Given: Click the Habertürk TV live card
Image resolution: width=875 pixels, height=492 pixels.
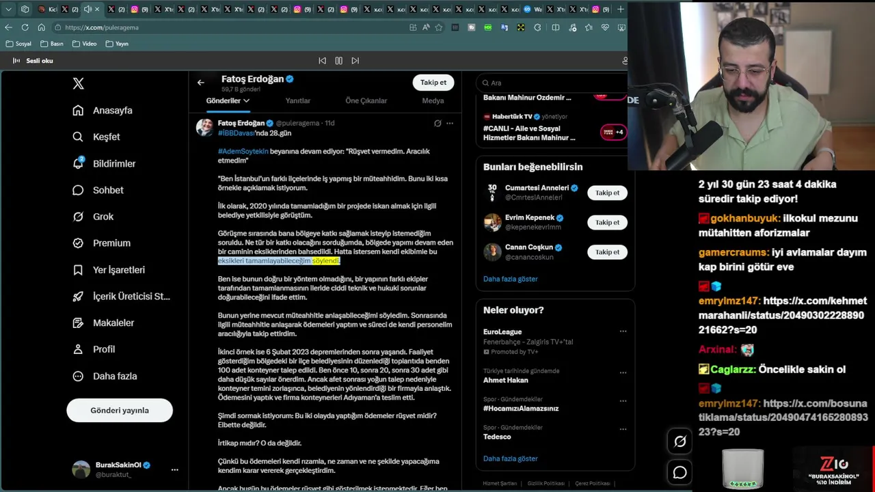Looking at the screenshot, I should 553,127.
